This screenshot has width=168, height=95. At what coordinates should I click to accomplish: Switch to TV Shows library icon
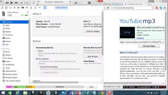10,8
